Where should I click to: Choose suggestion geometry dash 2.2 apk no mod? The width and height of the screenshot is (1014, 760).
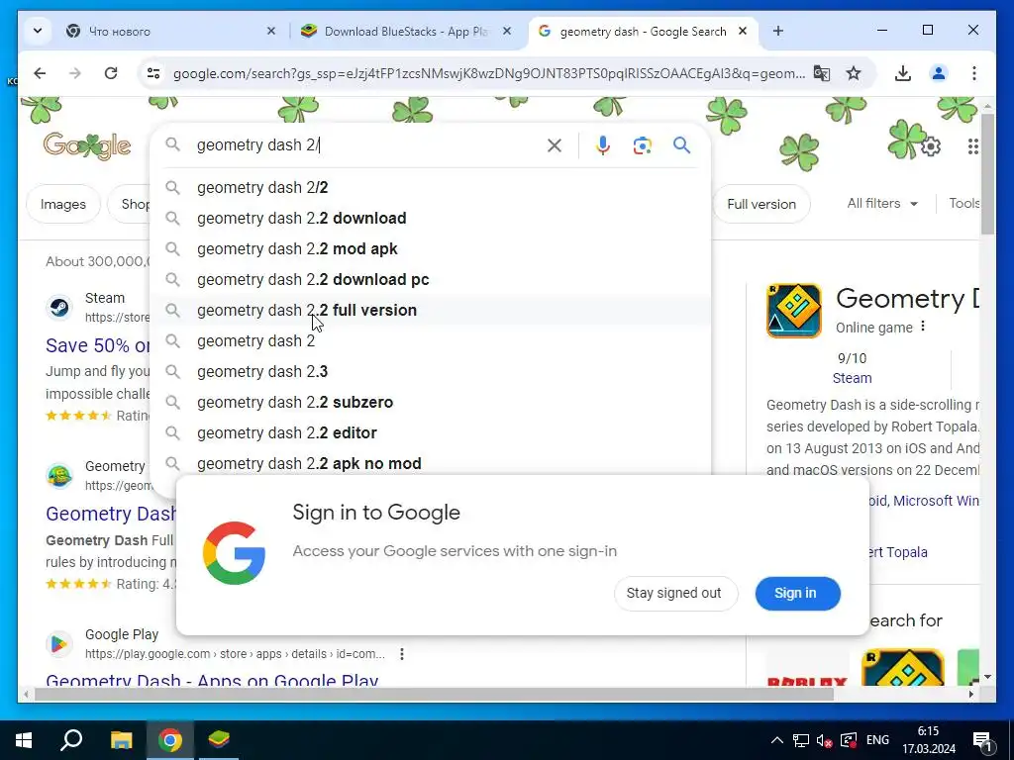[x=430, y=463]
